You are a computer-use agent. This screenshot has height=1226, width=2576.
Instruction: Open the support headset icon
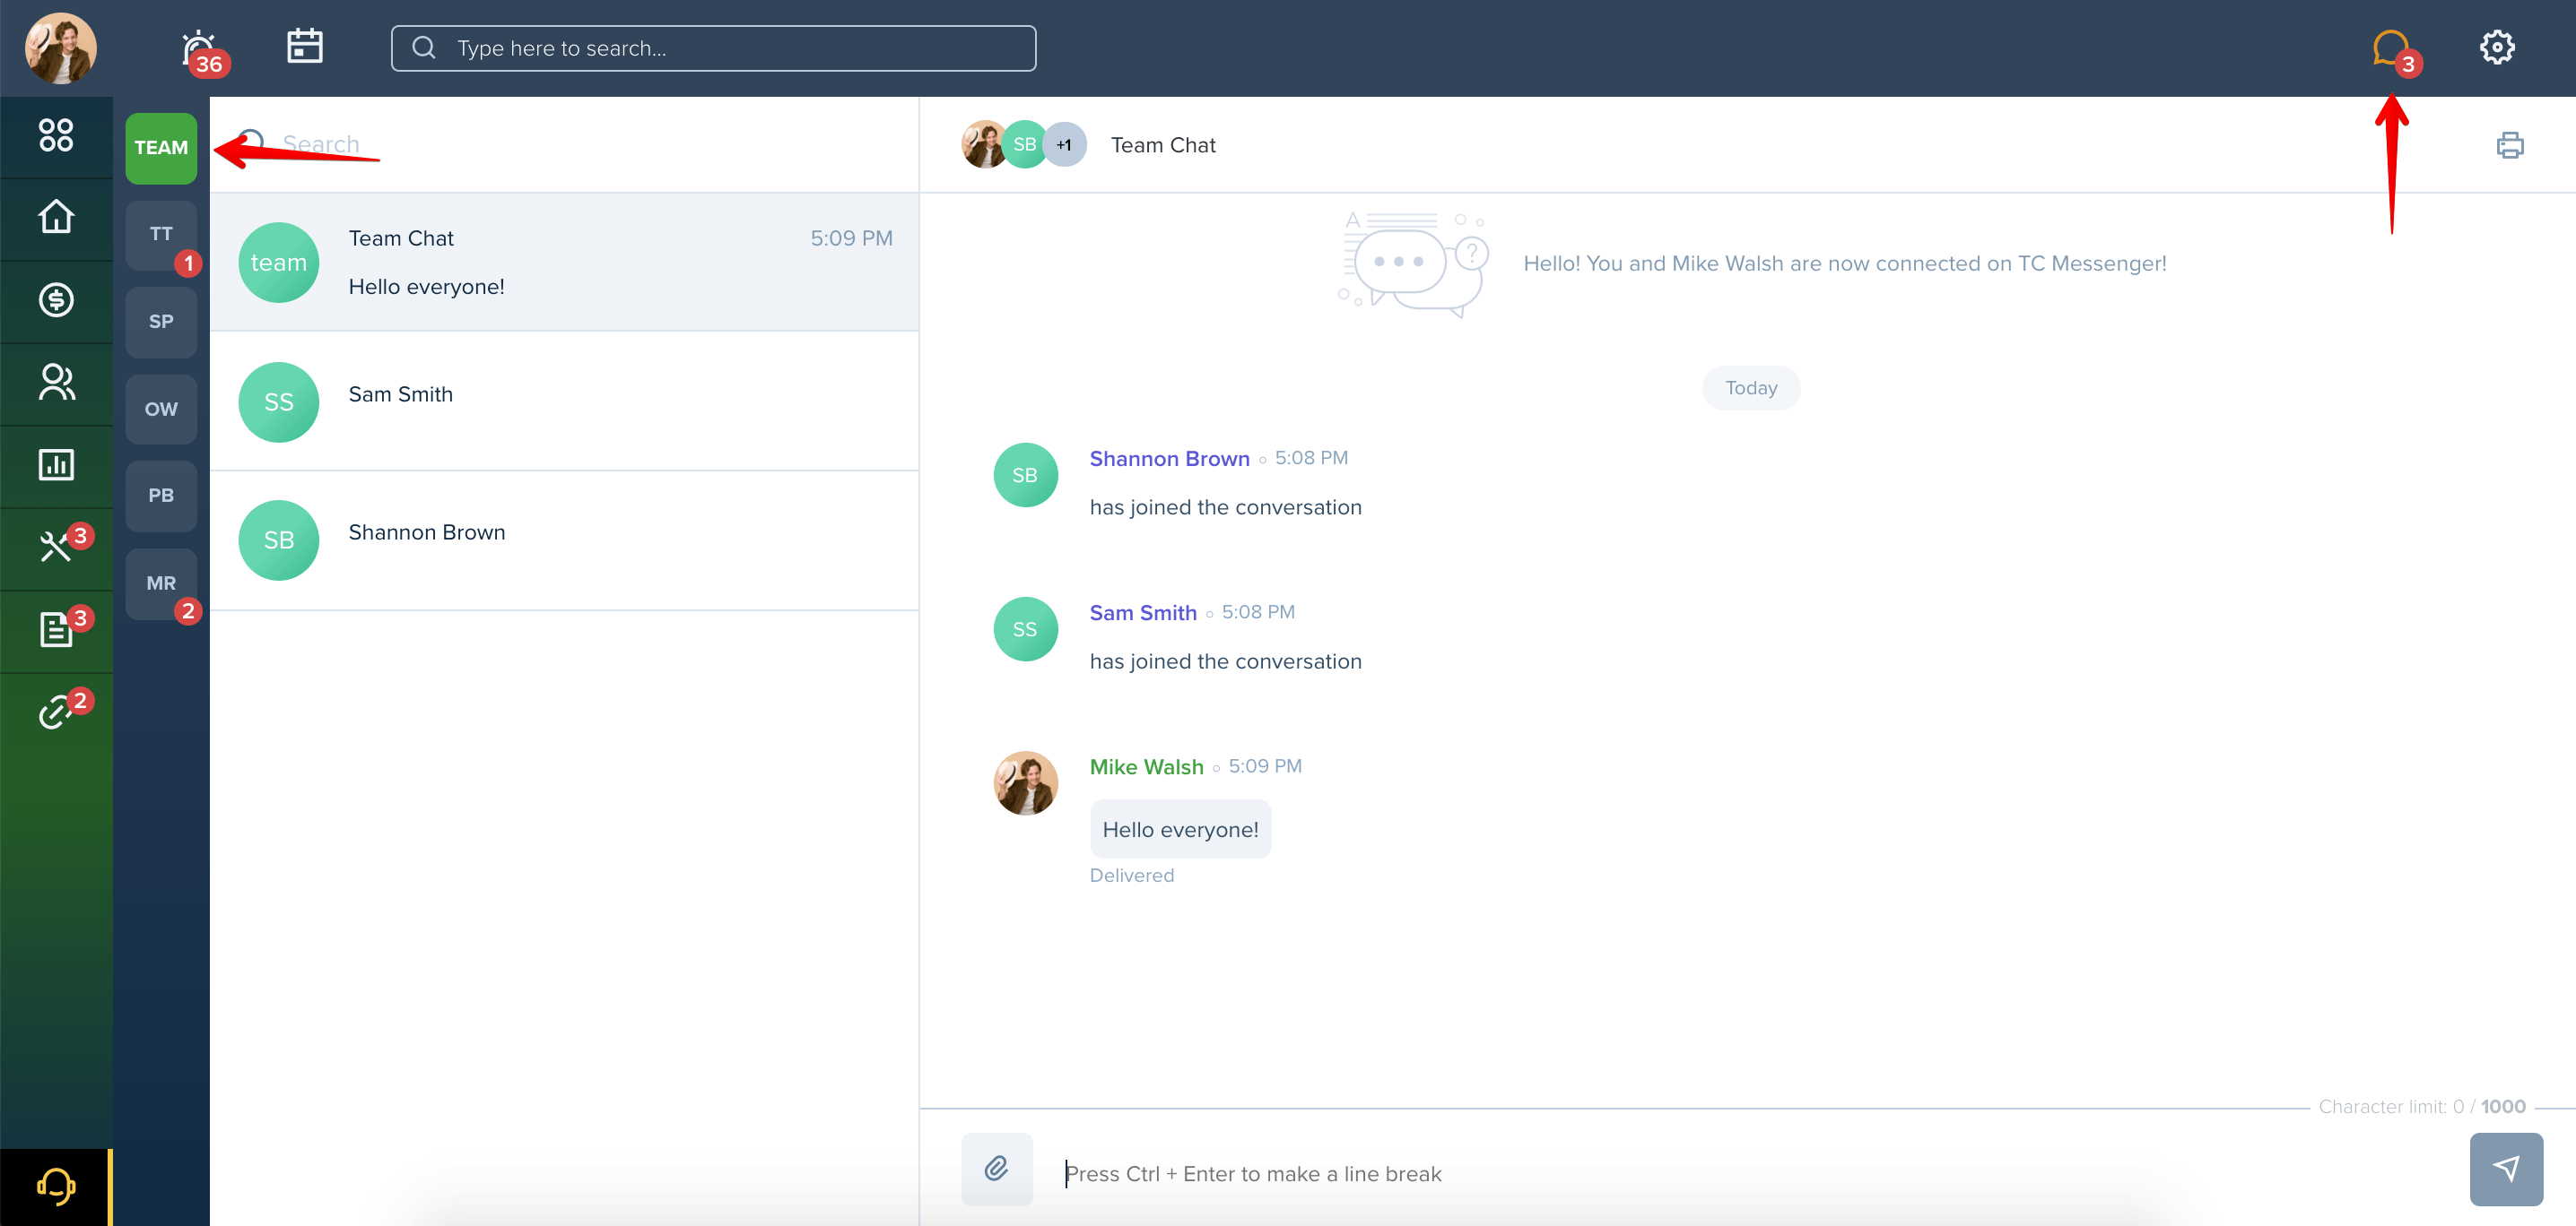[x=56, y=1187]
